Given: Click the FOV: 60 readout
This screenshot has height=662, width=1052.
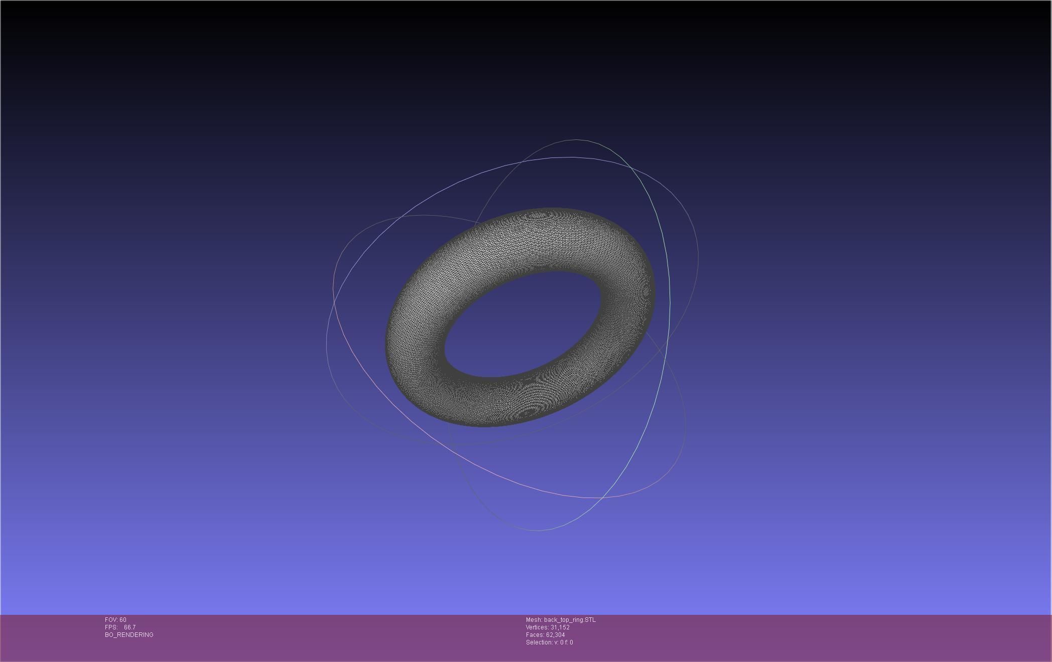Looking at the screenshot, I should click(115, 620).
